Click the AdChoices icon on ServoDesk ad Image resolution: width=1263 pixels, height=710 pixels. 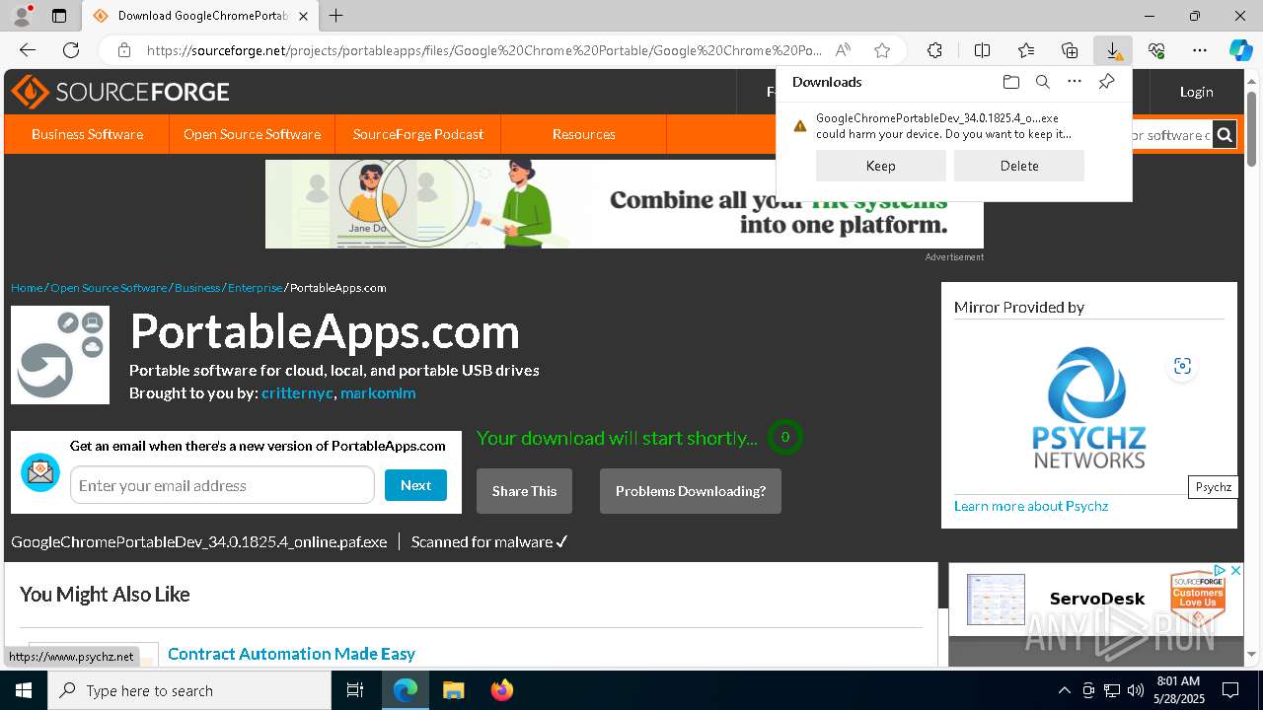tap(1220, 570)
